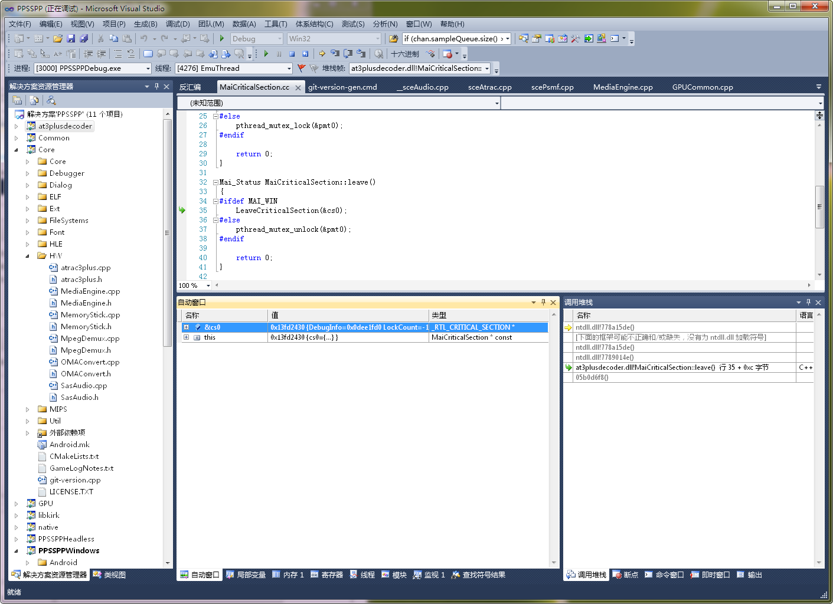Switch to the 反汇编 disassembly tab

pos(190,87)
